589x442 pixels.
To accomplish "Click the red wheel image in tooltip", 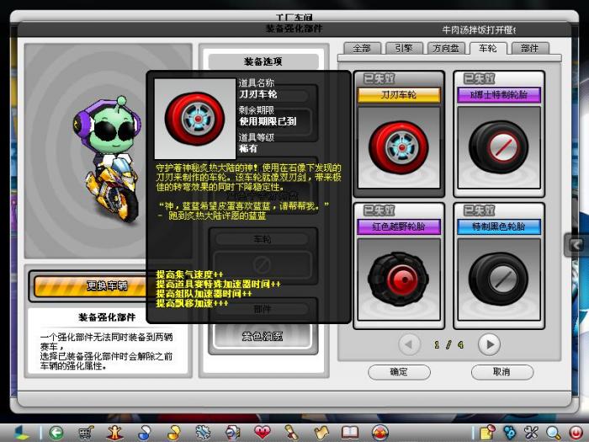I will 195,119.
